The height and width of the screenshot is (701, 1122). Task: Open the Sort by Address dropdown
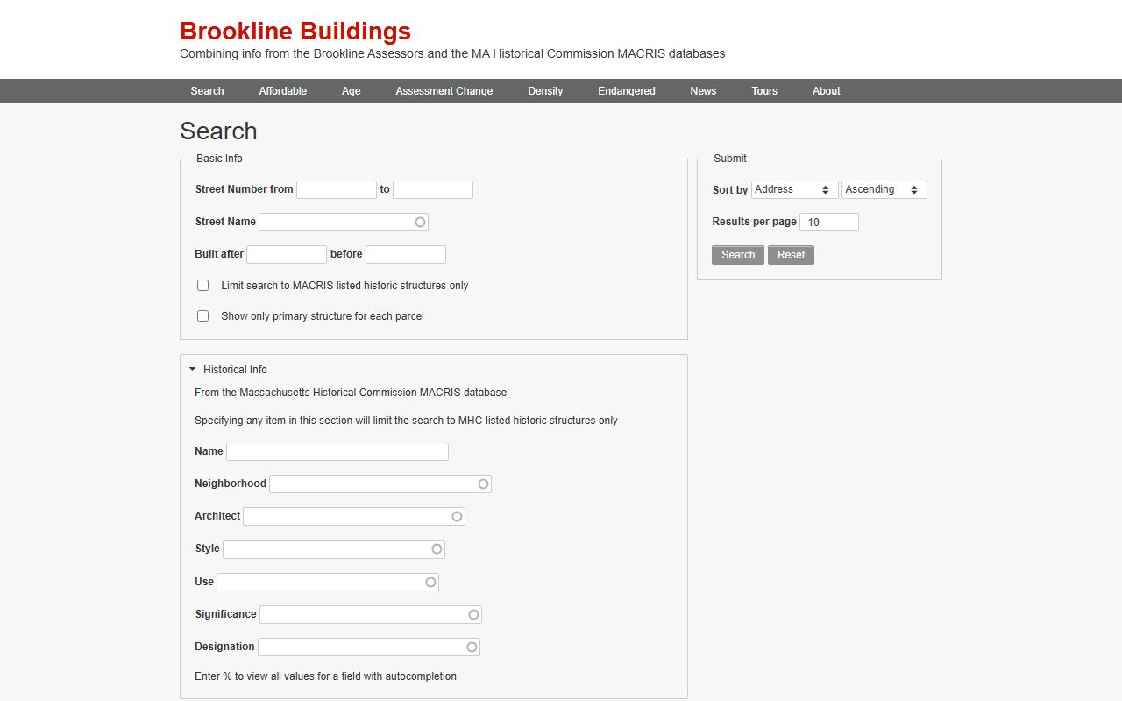click(795, 189)
